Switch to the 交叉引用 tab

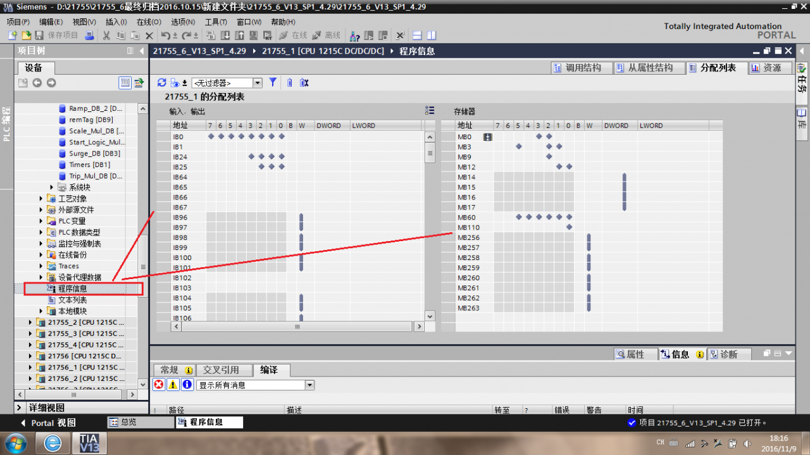tap(223, 370)
